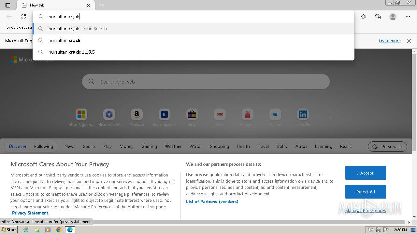Open the Amazon quick link
Viewport: 417px width, 234px height.
click(137, 118)
